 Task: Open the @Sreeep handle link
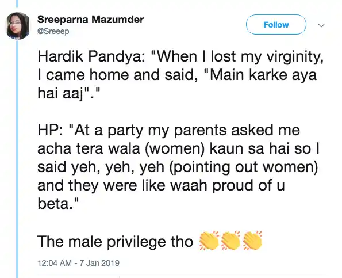(x=53, y=31)
